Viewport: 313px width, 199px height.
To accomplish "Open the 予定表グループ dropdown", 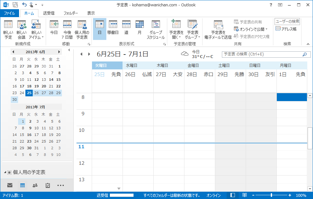I will click(x=192, y=29).
